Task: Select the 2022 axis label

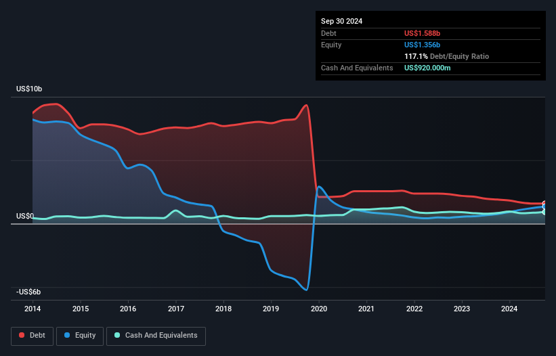Action: pyautogui.click(x=414, y=309)
